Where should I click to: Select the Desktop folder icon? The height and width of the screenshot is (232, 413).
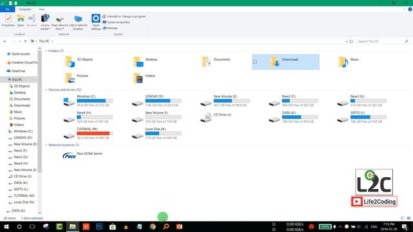pos(138,62)
